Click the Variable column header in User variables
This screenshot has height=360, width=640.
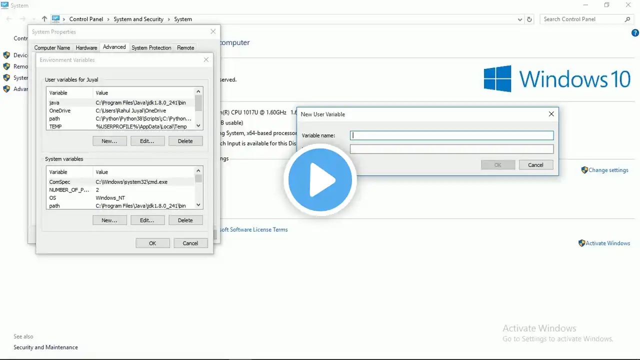pos(70,92)
